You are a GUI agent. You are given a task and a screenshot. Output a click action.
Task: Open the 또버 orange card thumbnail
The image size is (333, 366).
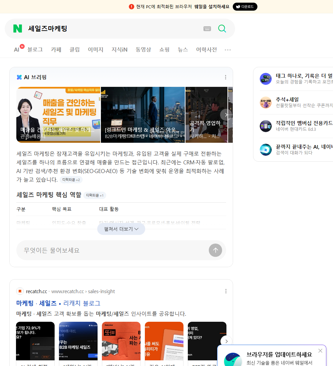point(121,341)
